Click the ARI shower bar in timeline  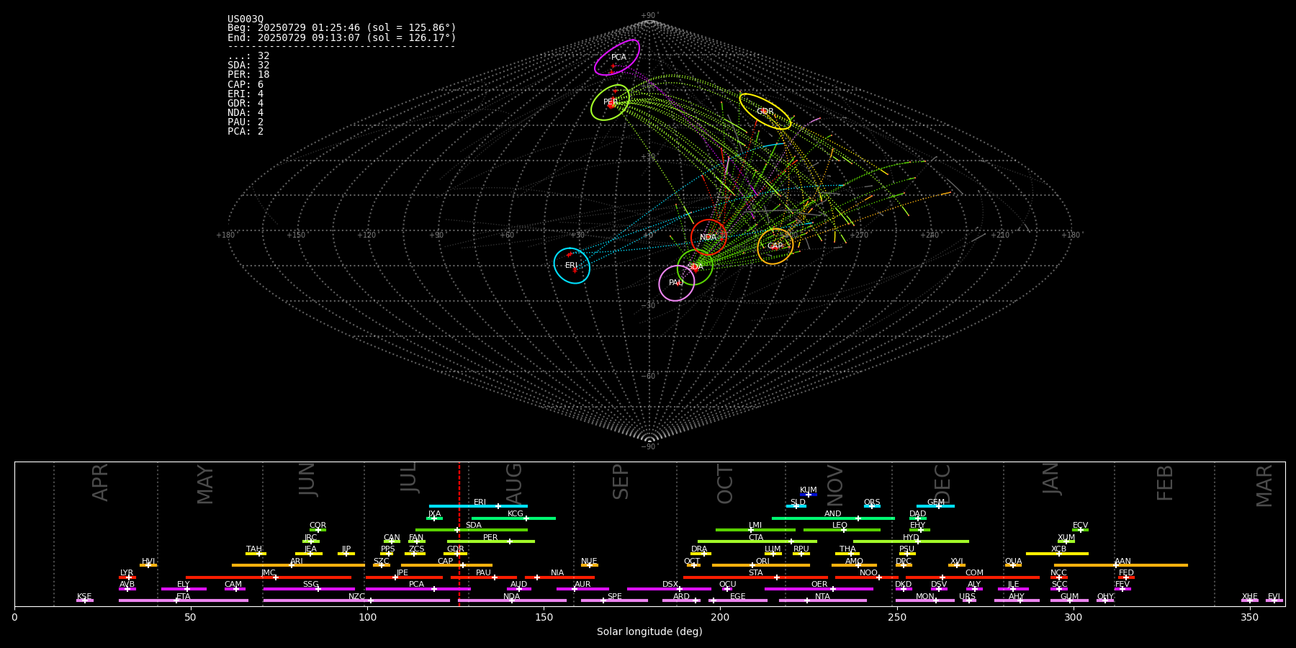tap(298, 565)
